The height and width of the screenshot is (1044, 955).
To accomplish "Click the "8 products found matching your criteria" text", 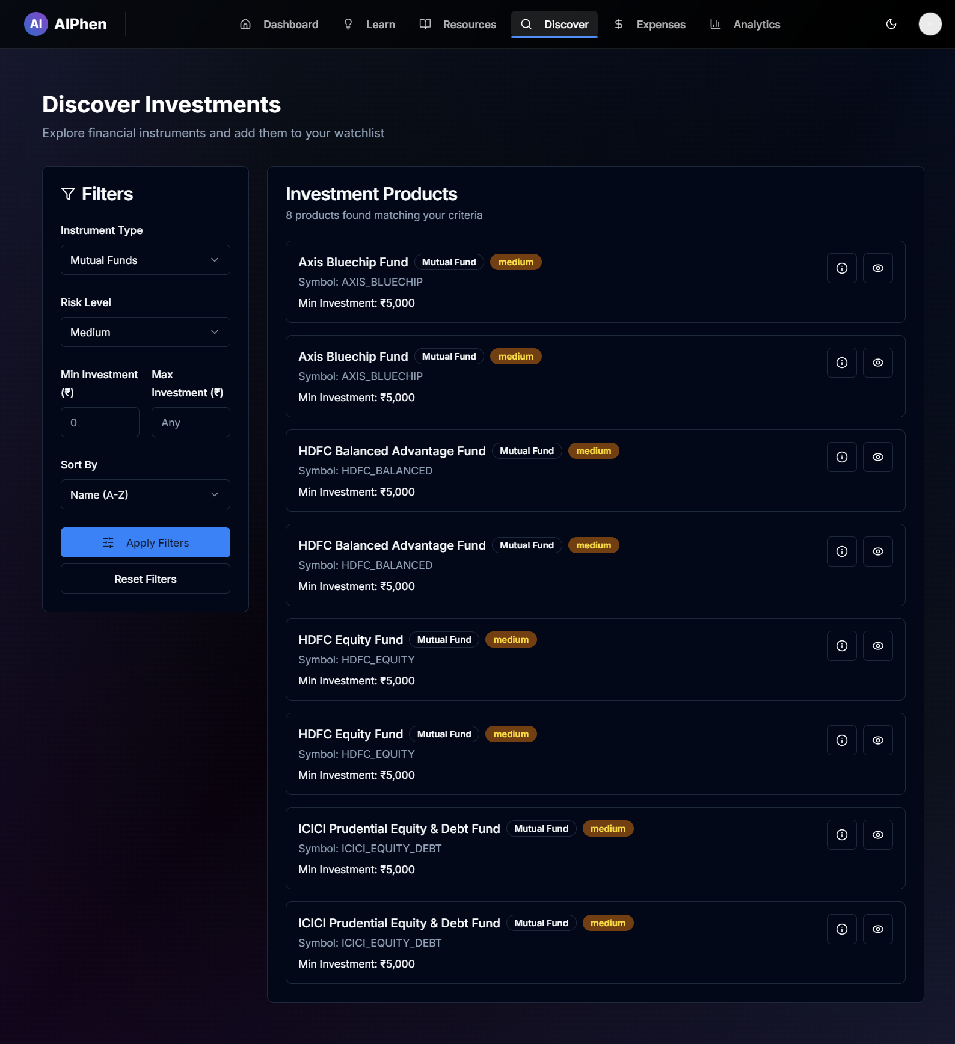I will (384, 215).
